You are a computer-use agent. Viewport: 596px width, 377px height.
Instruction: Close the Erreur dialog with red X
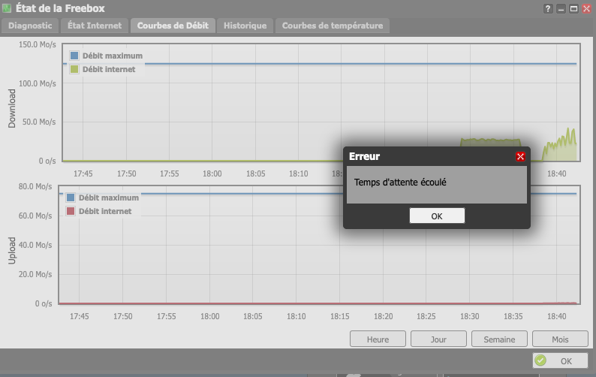[520, 156]
